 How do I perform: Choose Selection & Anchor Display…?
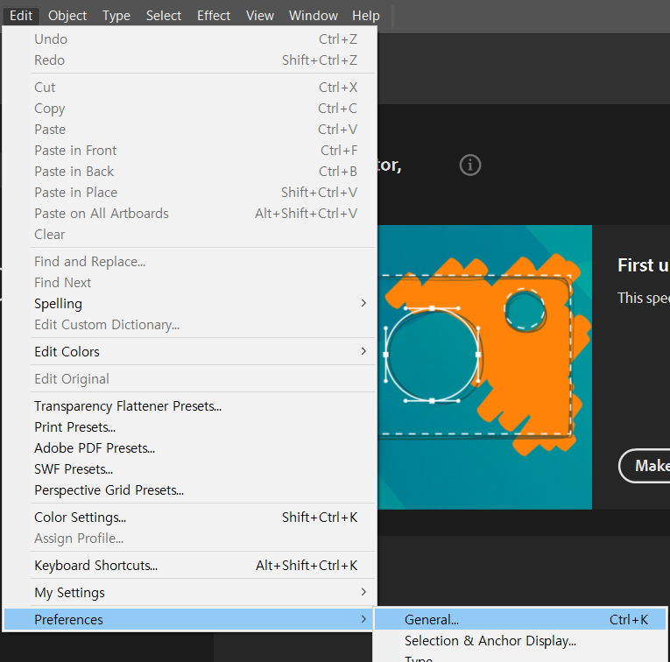point(520,641)
